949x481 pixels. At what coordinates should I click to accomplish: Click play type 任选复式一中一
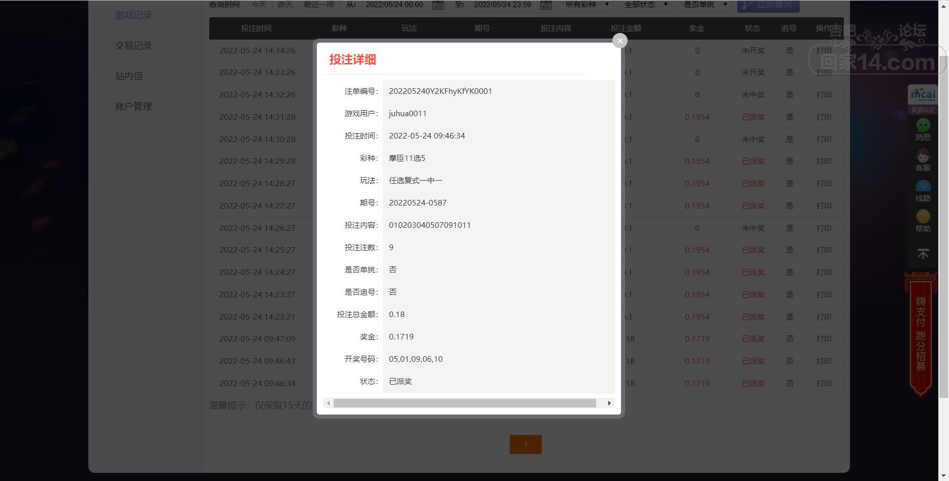[x=415, y=181]
